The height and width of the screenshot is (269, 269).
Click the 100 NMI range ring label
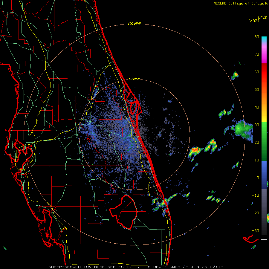pyautogui.click(x=134, y=24)
